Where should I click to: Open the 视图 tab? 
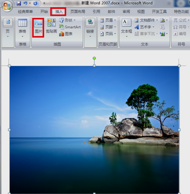[141, 12]
